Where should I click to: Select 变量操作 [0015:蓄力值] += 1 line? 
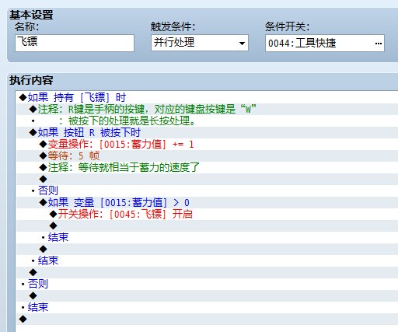pyautogui.click(x=208, y=144)
